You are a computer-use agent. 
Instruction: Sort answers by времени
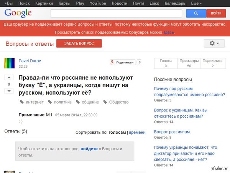point(137,132)
